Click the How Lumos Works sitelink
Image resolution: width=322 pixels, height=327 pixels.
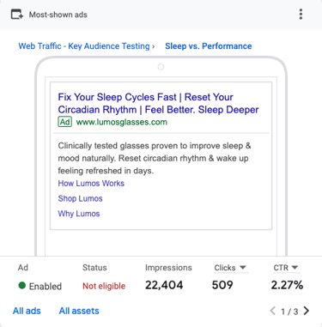(x=91, y=184)
